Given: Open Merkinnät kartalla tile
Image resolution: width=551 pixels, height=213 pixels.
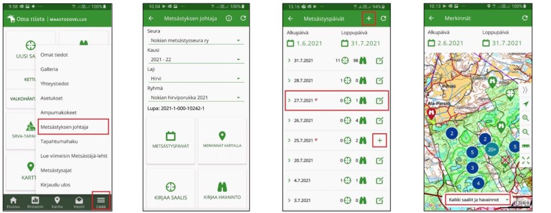Looking at the screenshot, I should (x=222, y=140).
